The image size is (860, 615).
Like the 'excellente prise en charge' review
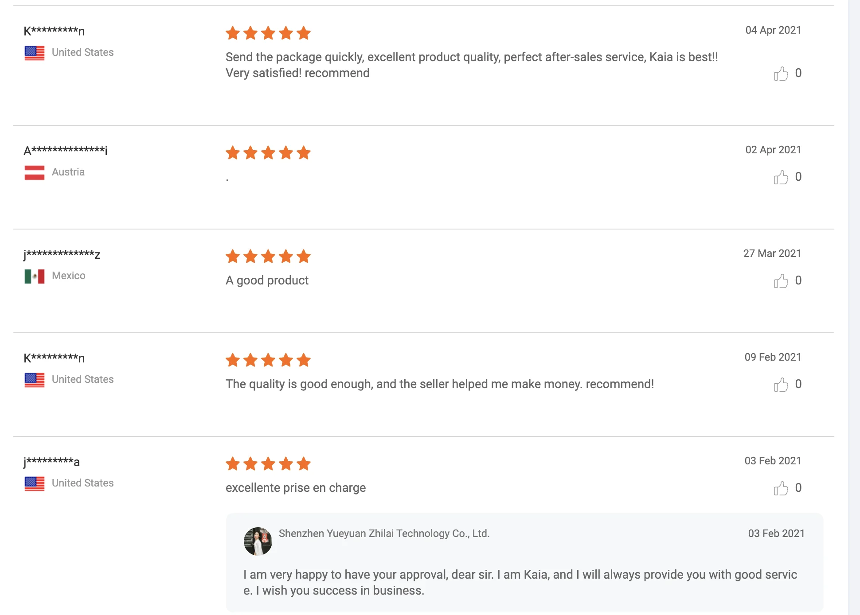point(781,488)
